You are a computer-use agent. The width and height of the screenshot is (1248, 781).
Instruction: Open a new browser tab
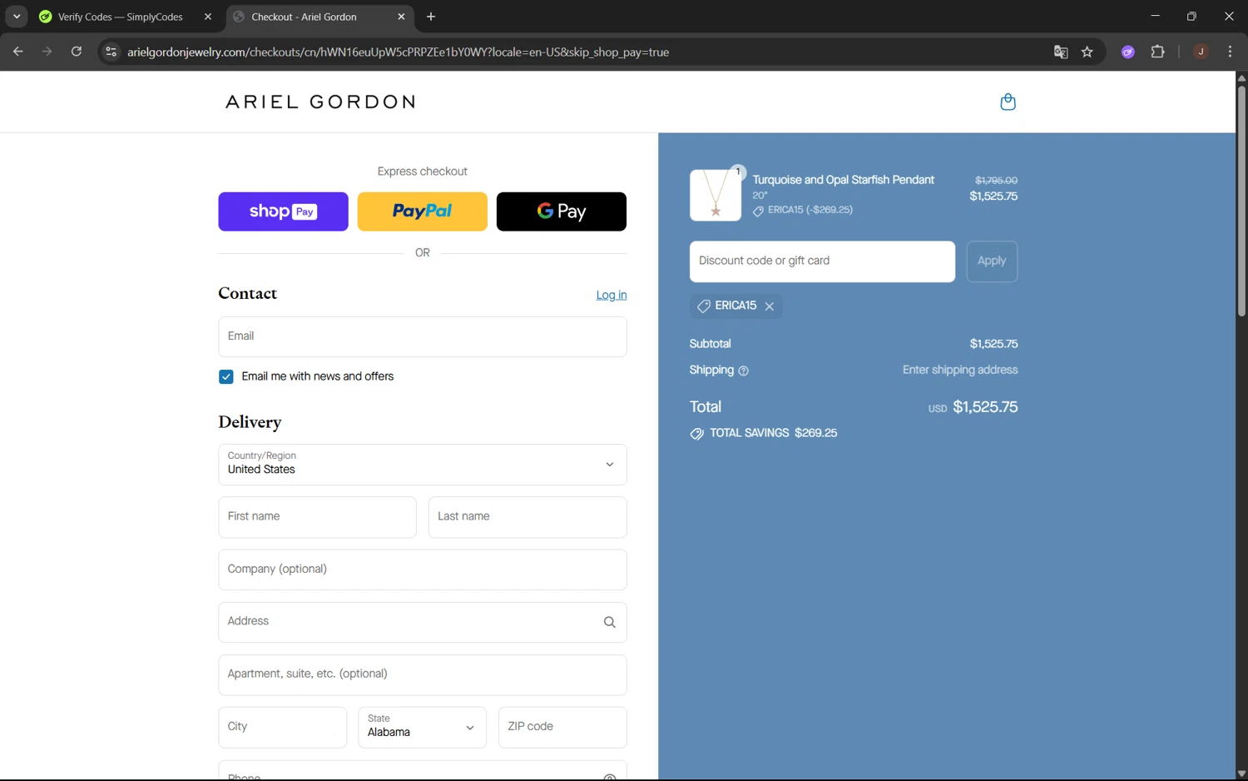pyautogui.click(x=431, y=17)
